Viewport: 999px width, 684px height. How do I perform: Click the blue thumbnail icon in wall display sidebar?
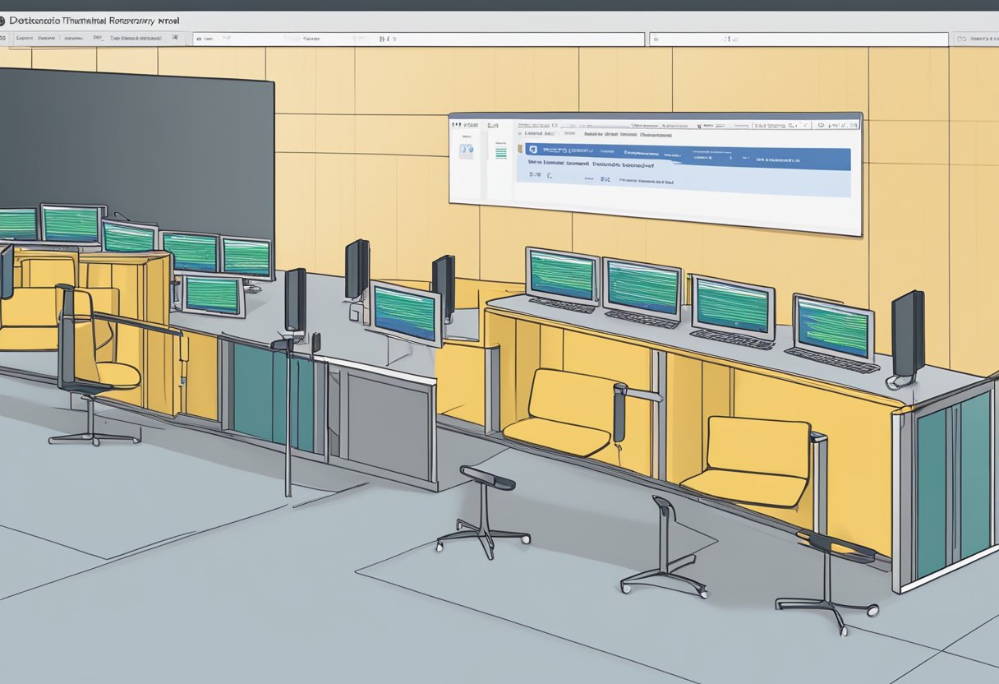point(466,150)
